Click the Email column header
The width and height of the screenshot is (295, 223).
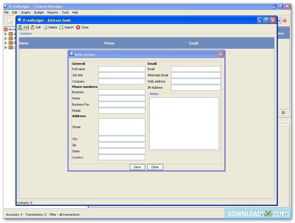pyautogui.click(x=232, y=43)
